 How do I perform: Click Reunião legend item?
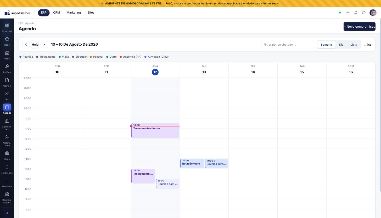(26, 57)
